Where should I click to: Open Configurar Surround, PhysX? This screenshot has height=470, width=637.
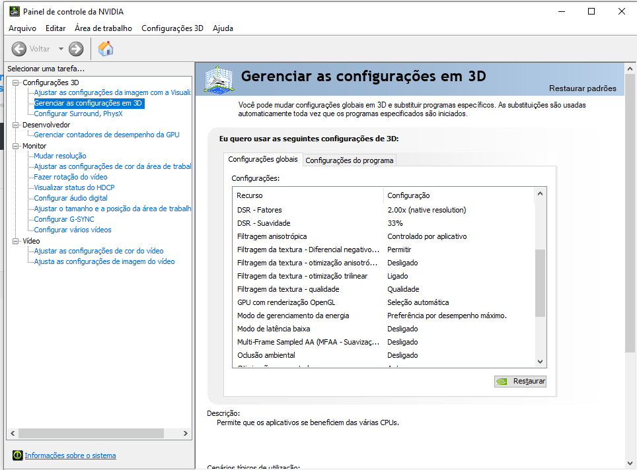coord(78,114)
